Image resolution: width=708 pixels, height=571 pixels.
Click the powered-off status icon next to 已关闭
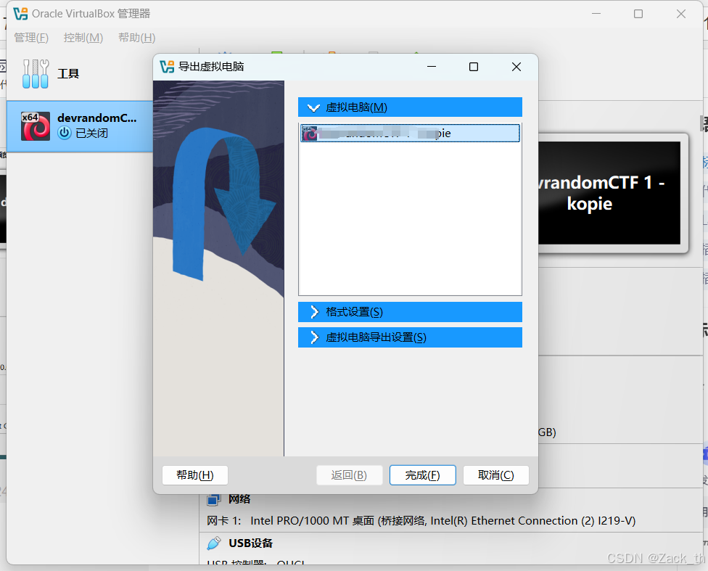(65, 133)
